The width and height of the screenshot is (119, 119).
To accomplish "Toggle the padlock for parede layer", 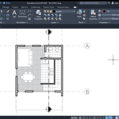I will tap(51, 11).
